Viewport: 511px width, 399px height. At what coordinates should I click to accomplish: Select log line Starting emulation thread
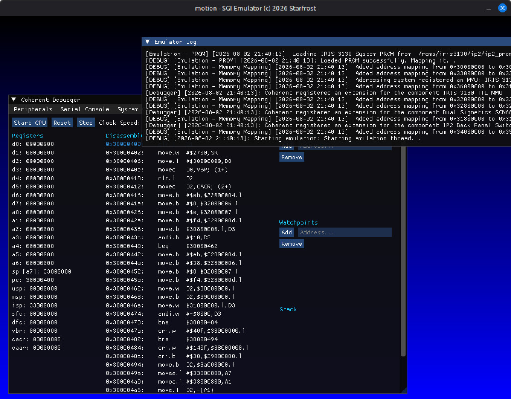tap(283, 138)
